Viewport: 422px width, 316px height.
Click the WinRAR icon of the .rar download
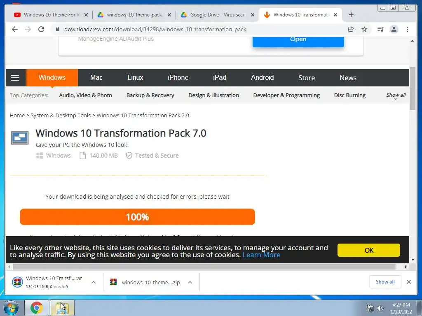point(17,282)
